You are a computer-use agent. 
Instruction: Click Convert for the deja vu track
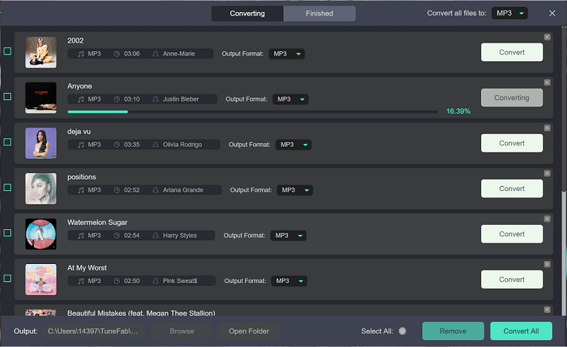(512, 143)
